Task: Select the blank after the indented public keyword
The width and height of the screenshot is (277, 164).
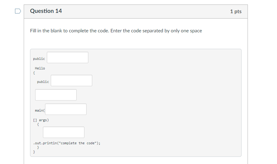Action: pyautogui.click(x=72, y=81)
